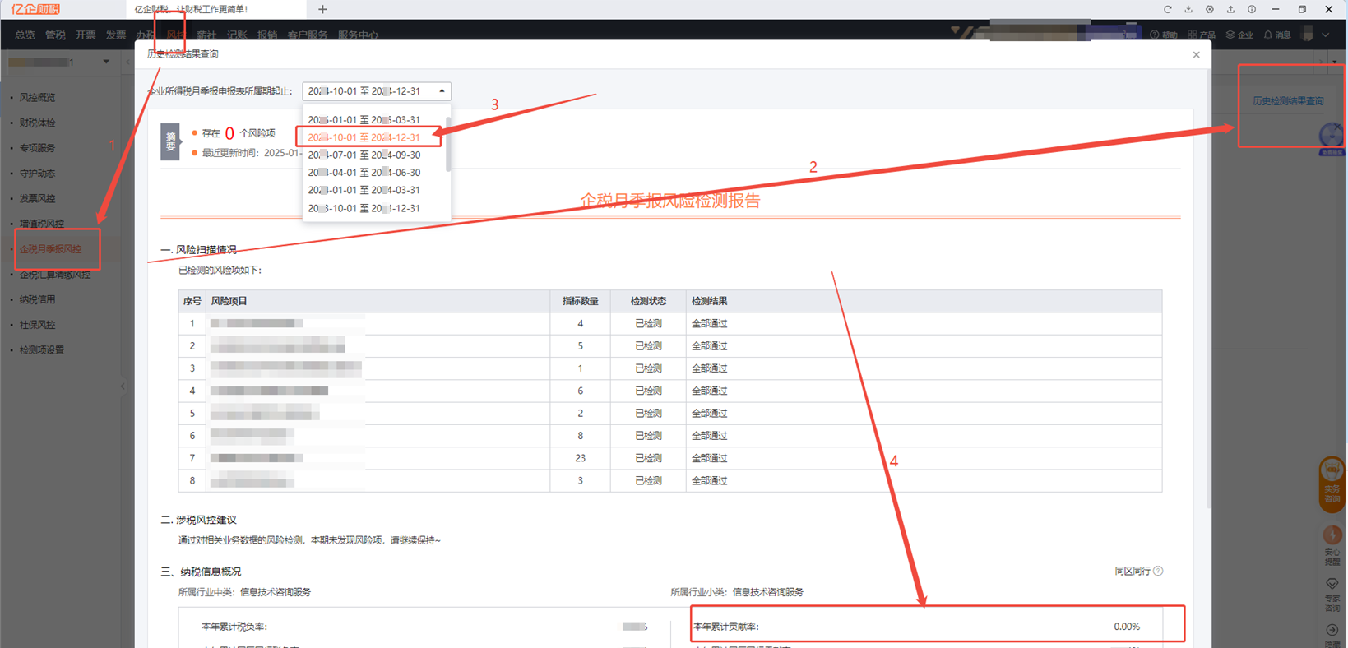Go to 企税月季报风控 in sidebar

click(x=51, y=249)
